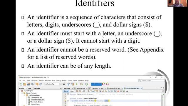Click the Find Selection magnifier in editor toolbar
The image size is (188, 106).
point(88,91)
